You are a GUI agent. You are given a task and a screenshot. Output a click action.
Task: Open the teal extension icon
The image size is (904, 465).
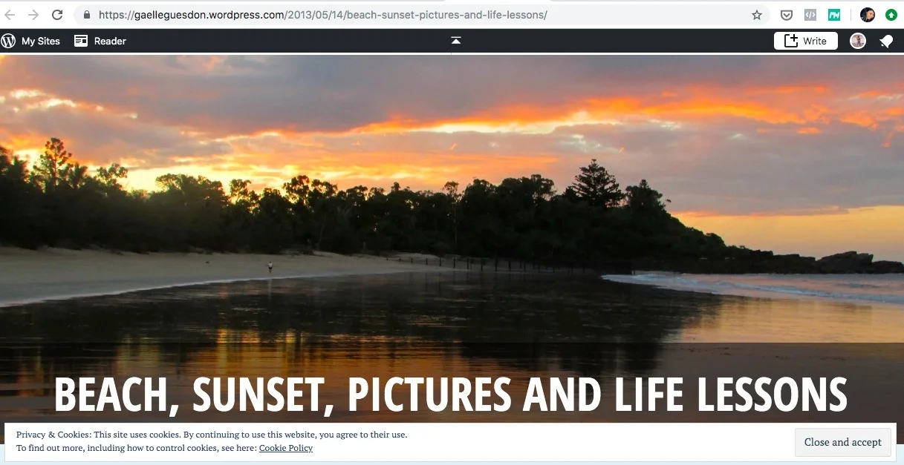pos(834,15)
